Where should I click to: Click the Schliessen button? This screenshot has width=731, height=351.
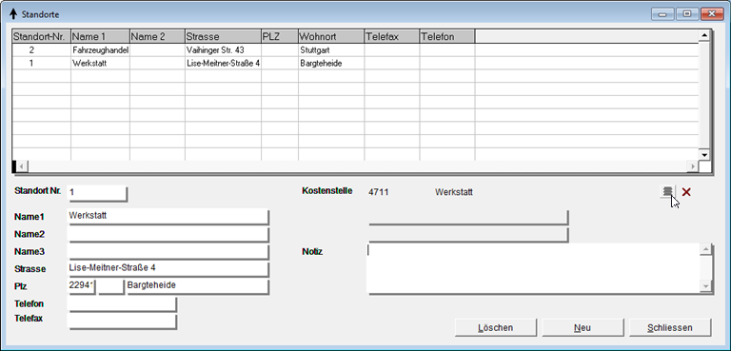pos(670,327)
